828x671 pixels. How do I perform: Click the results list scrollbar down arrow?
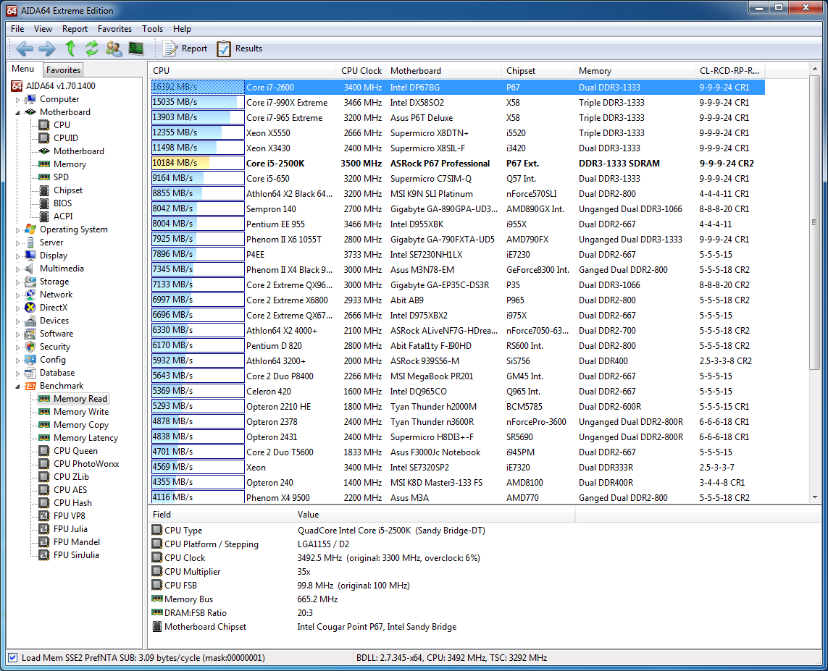pyautogui.click(x=815, y=498)
